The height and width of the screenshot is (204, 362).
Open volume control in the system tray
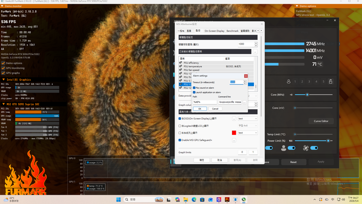pyautogui.click(x=343, y=199)
